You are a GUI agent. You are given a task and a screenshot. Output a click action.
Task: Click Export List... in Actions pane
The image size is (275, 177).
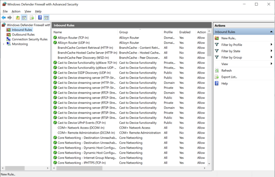pos(229,77)
